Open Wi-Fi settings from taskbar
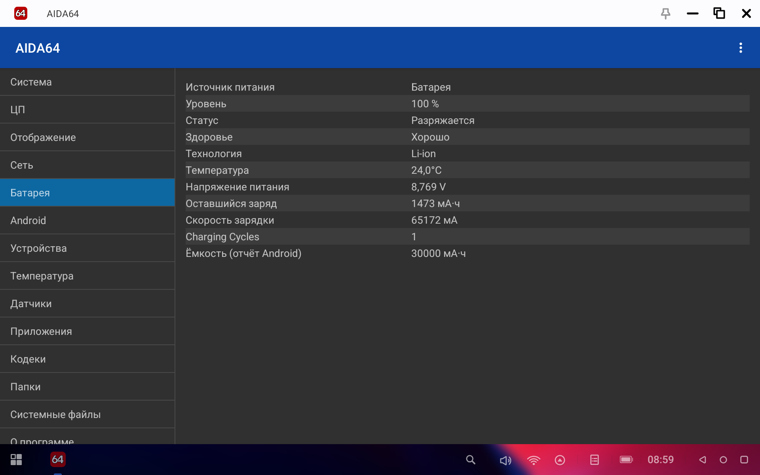The image size is (760, 475). click(533, 460)
